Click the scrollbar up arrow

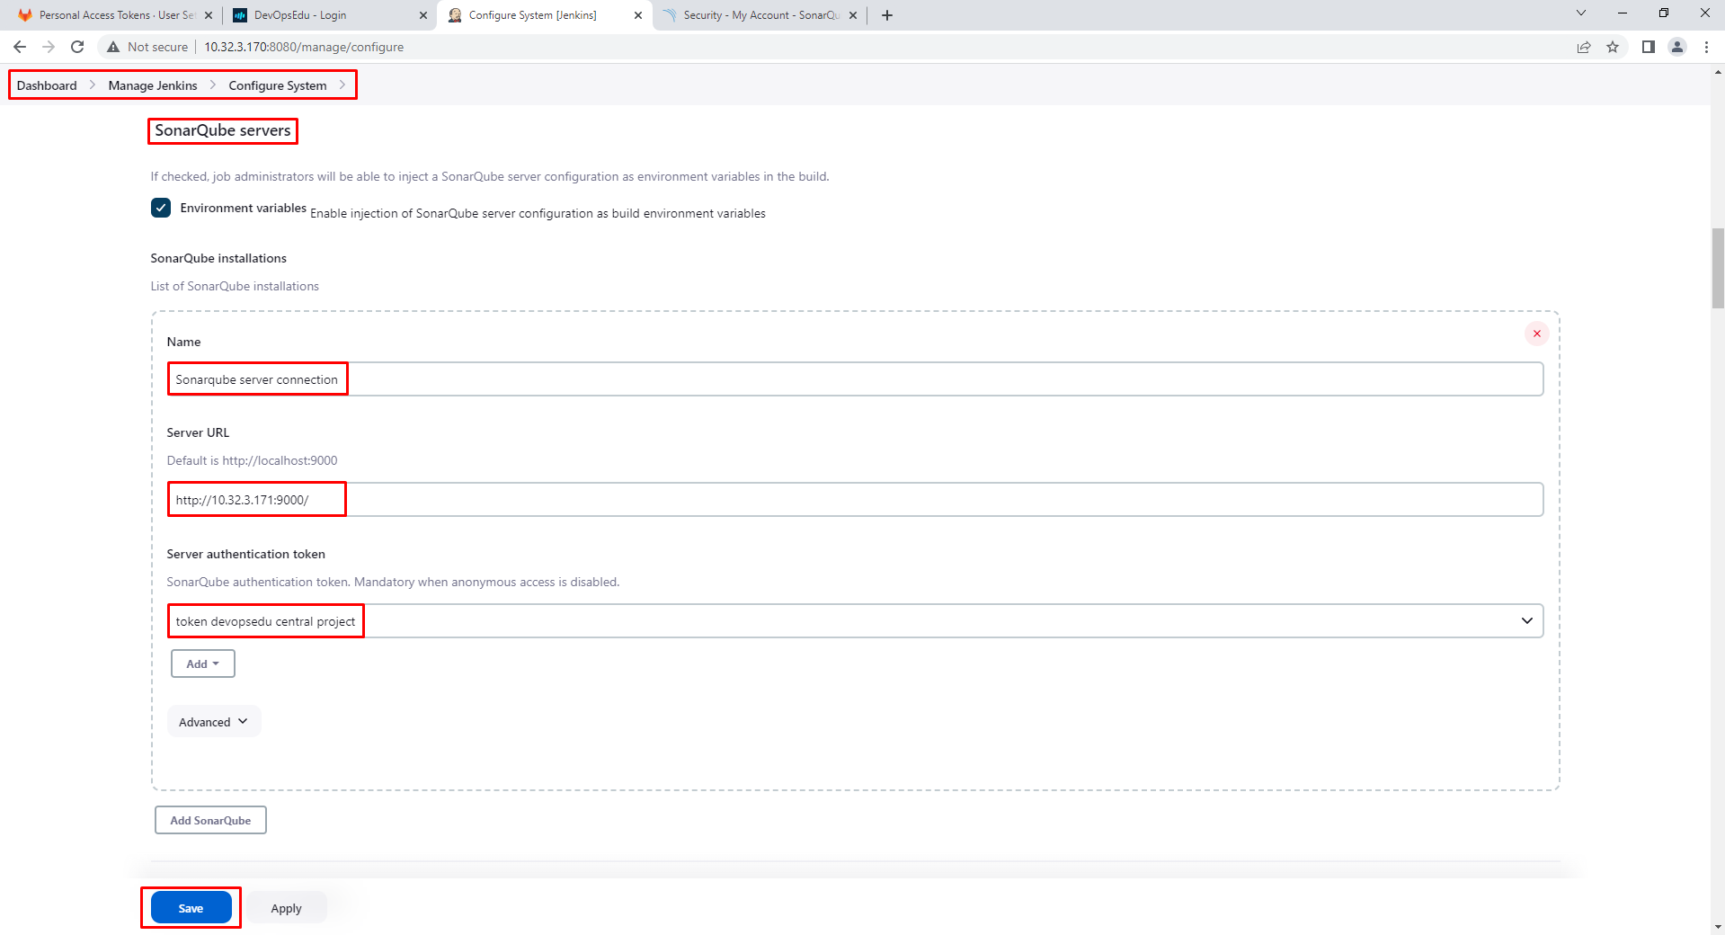click(1718, 71)
